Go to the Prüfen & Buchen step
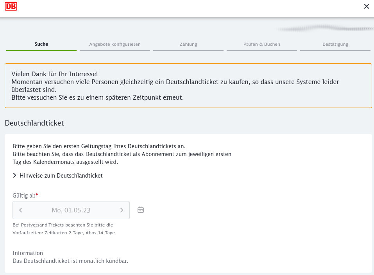 coord(261,44)
